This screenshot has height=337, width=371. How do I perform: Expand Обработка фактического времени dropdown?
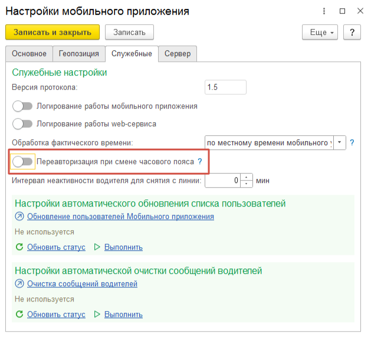[340, 143]
